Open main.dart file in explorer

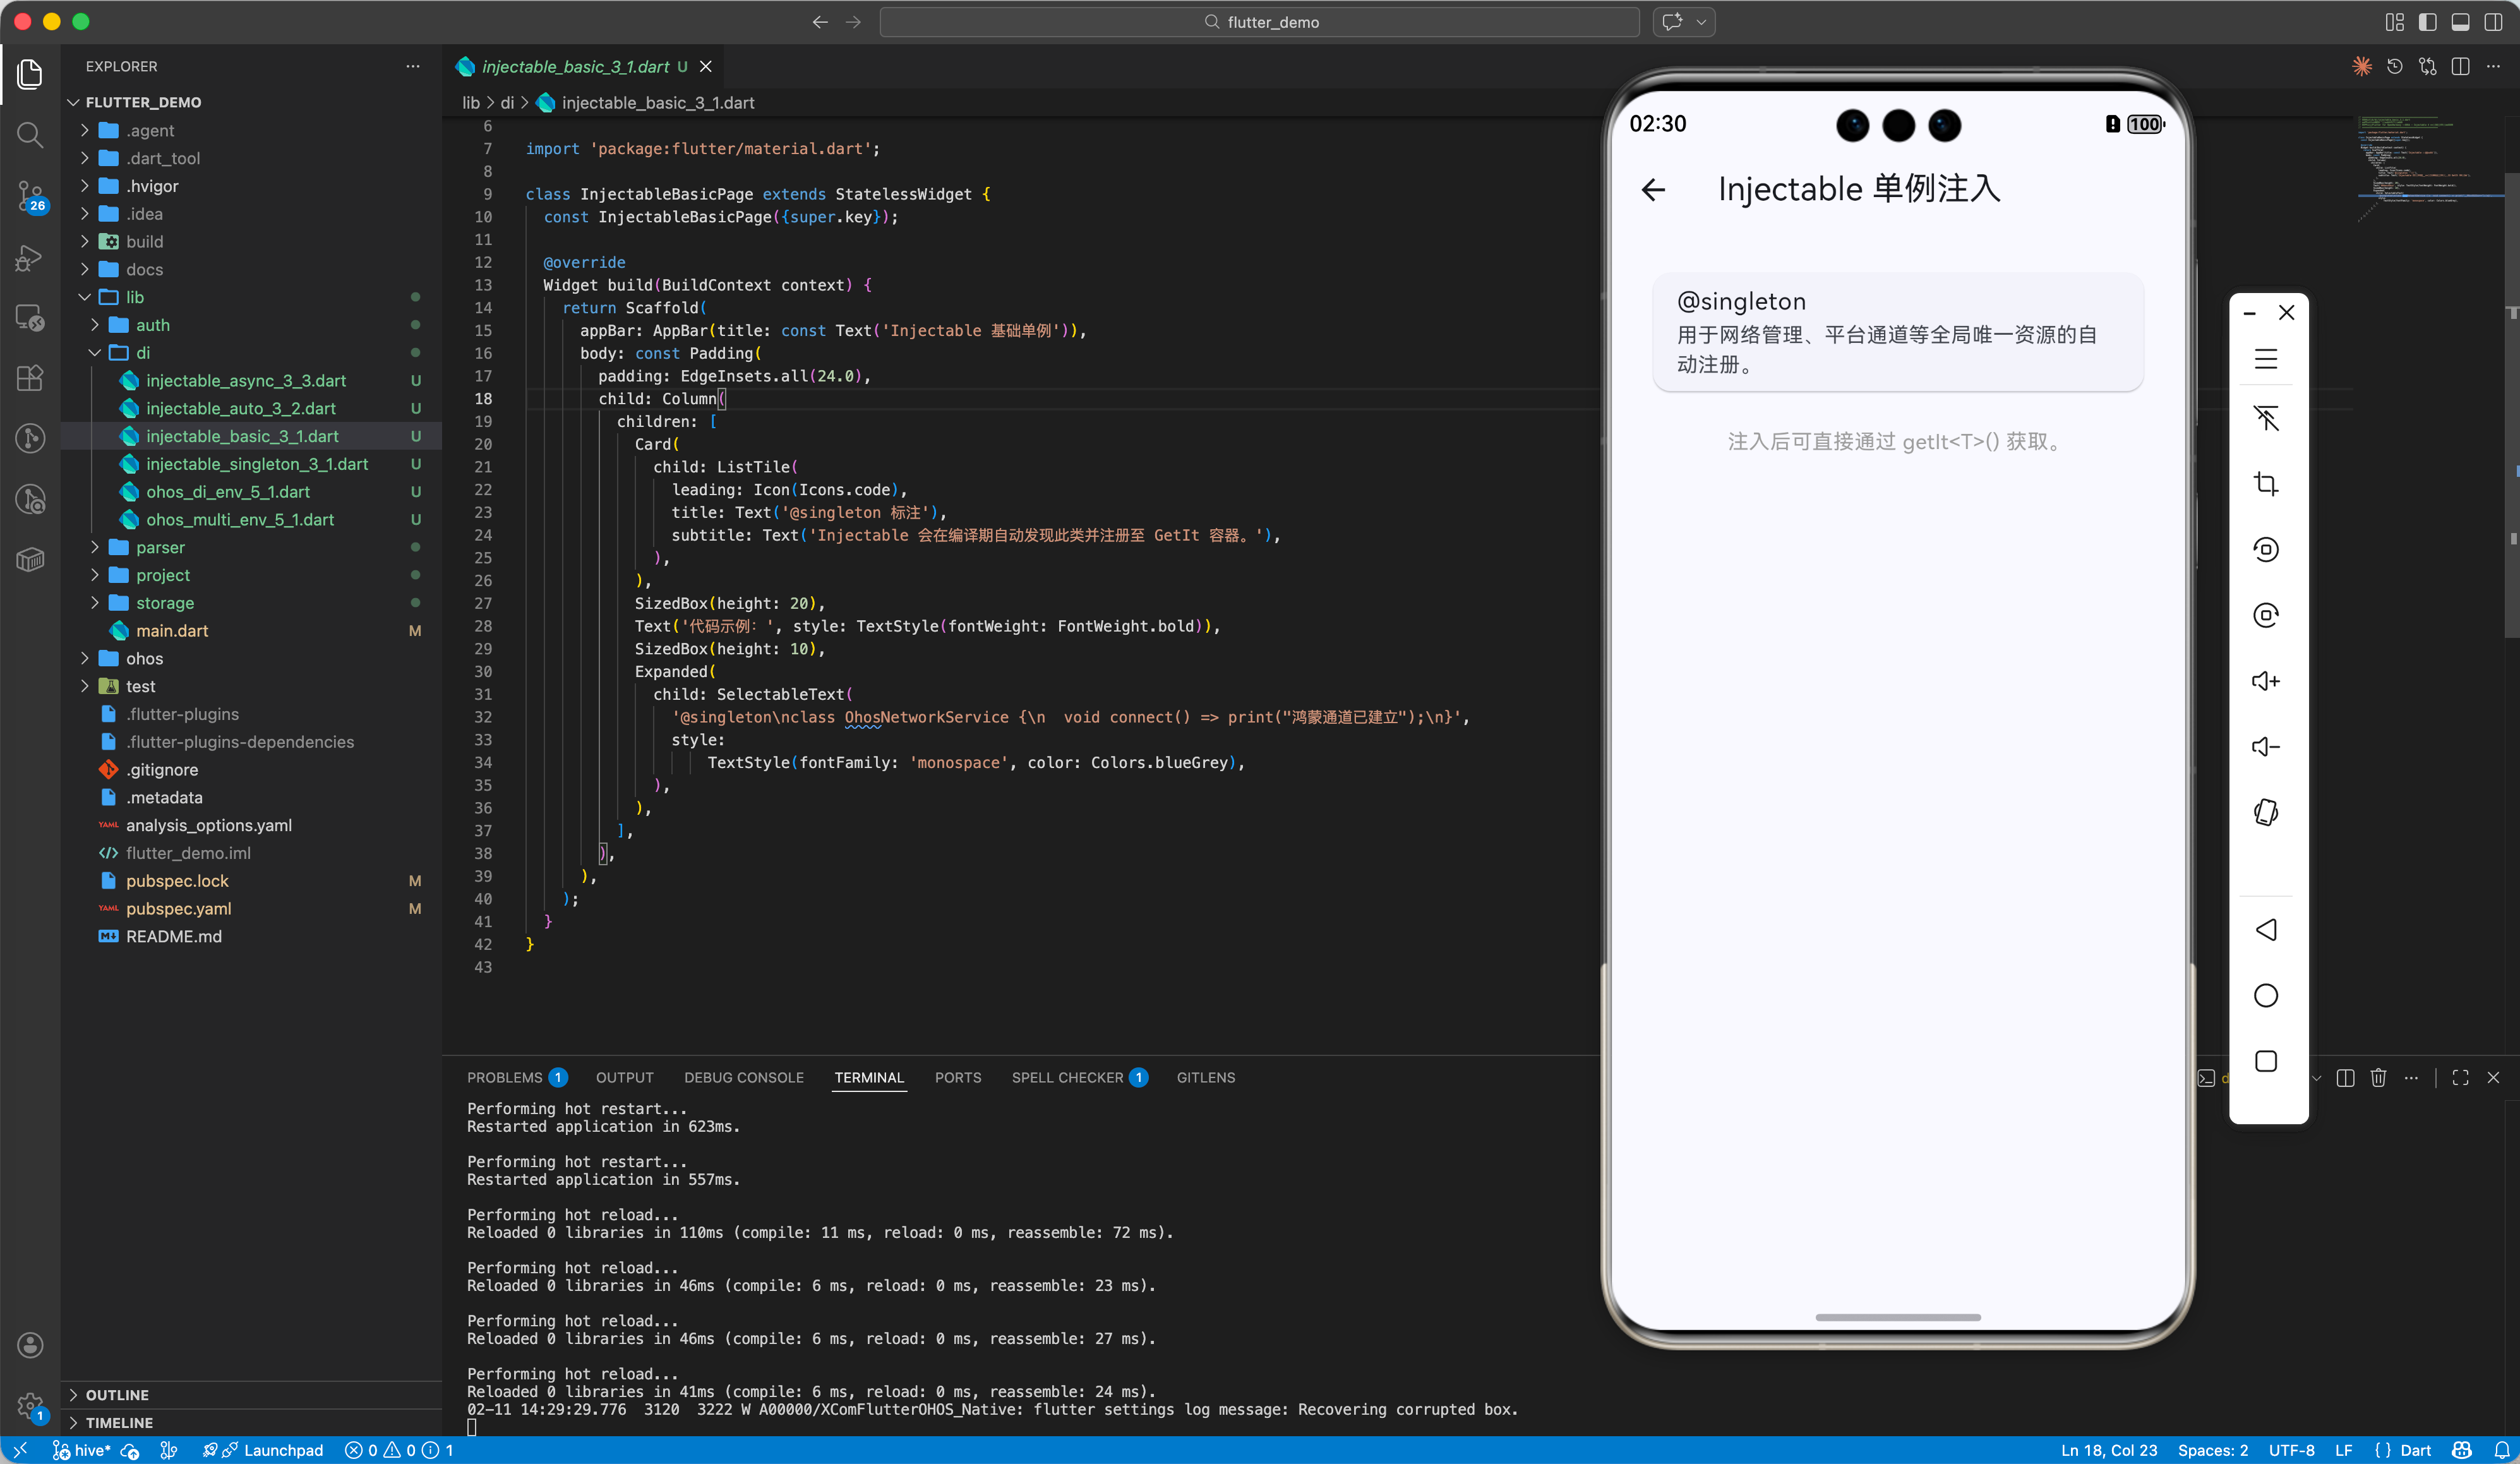172,630
